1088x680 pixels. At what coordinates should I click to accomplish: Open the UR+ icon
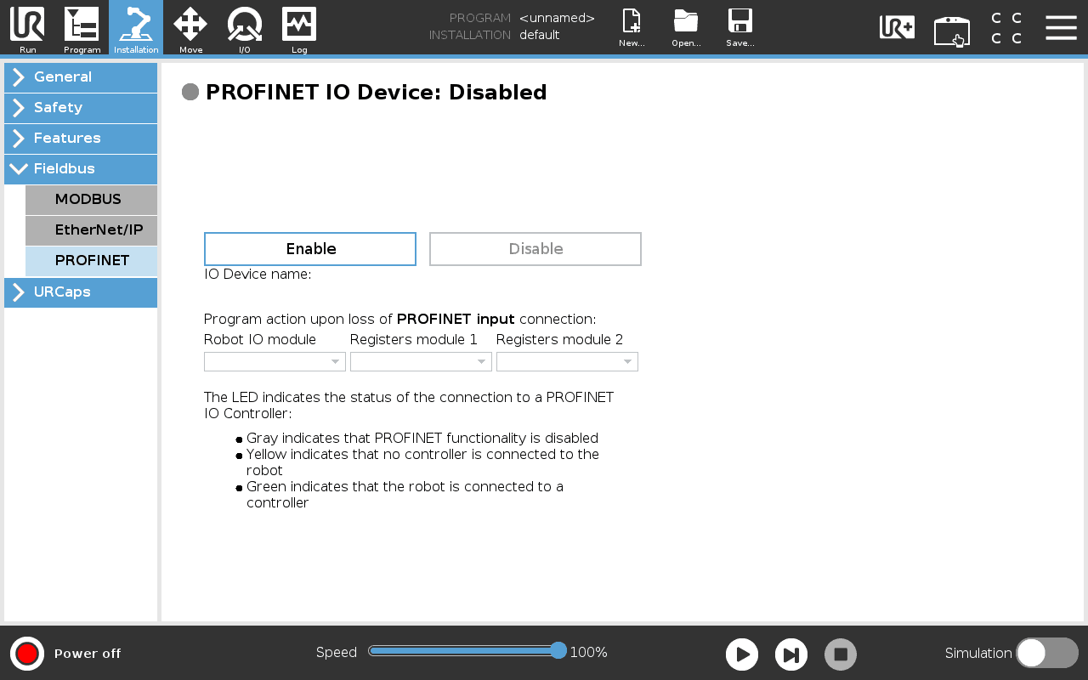click(x=897, y=28)
